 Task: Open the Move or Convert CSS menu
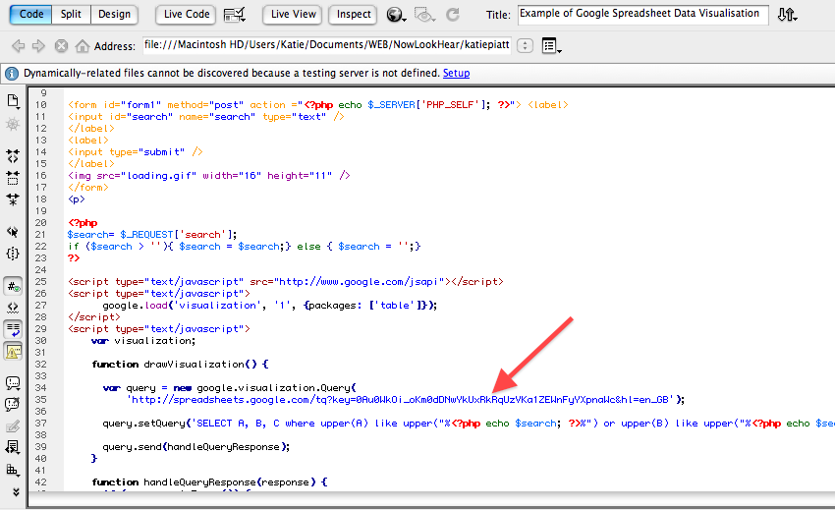13,470
